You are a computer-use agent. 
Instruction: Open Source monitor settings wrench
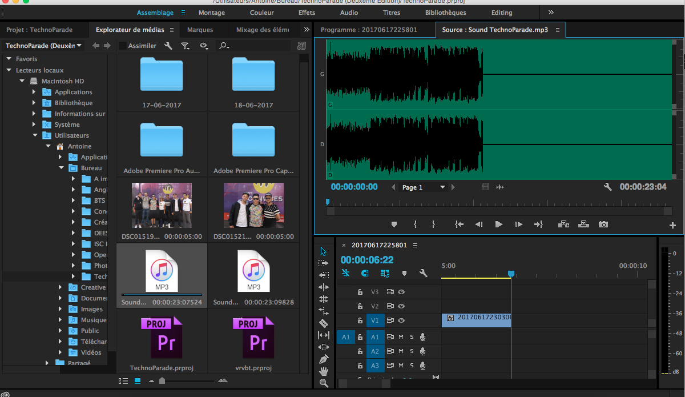[x=607, y=187]
